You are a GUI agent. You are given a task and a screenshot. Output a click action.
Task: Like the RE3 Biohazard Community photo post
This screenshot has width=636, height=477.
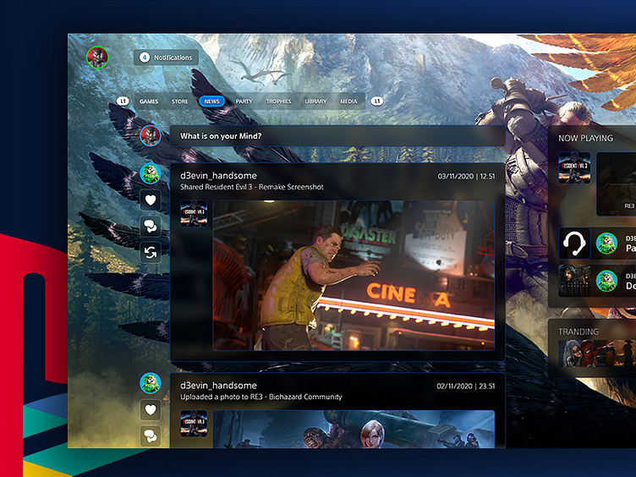151,409
